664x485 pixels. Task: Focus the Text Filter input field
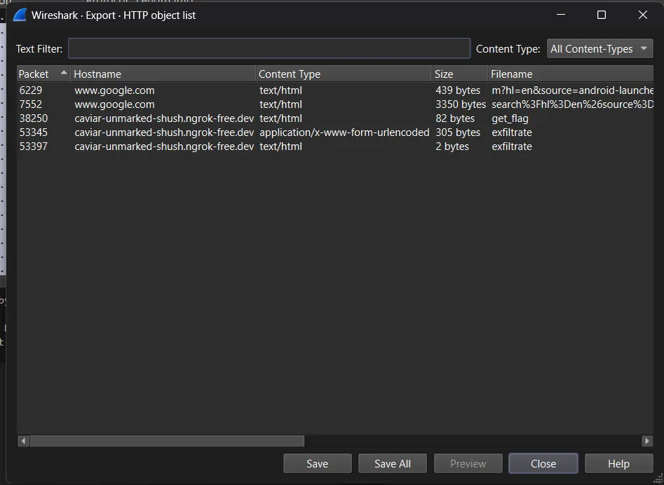pyautogui.click(x=269, y=48)
